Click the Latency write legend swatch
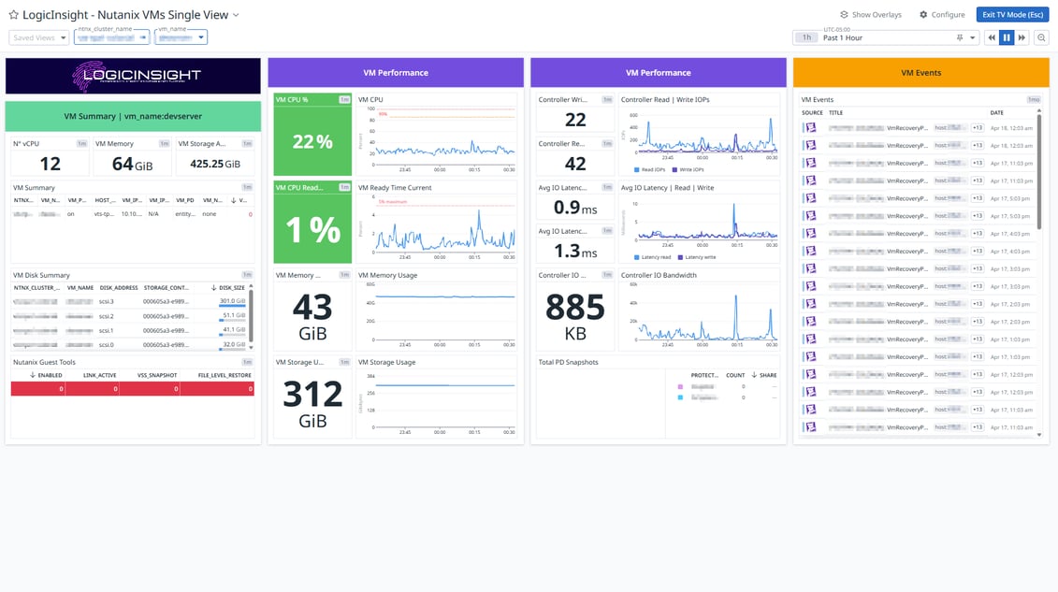The image size is (1058, 592). coord(680,257)
